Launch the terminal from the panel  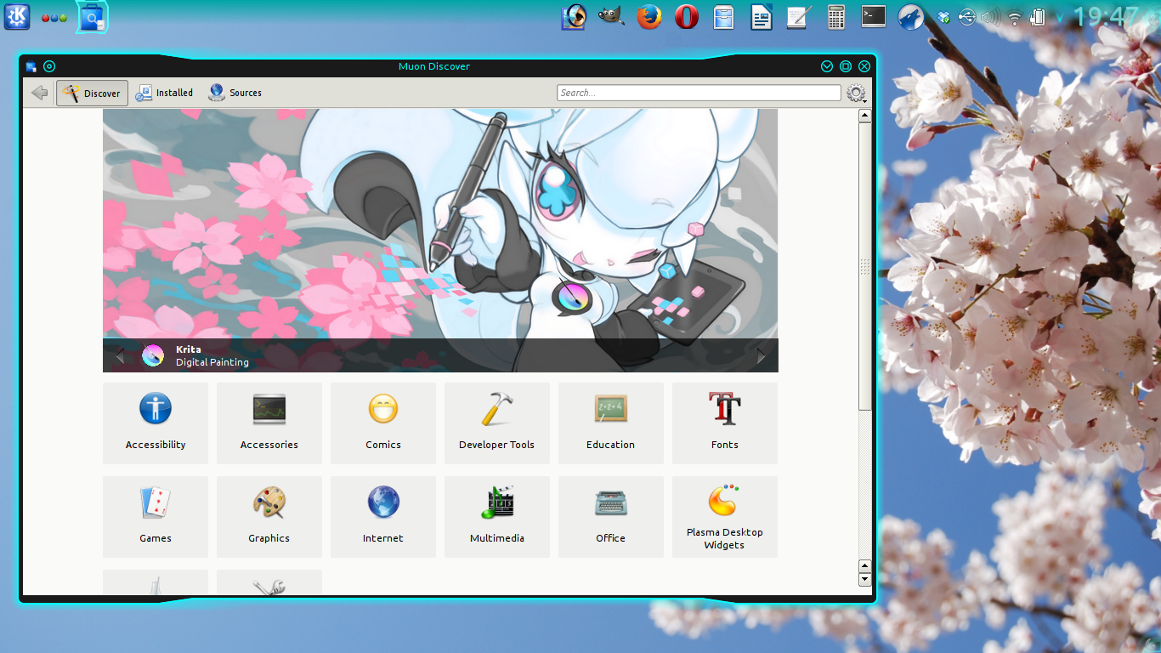(x=874, y=16)
